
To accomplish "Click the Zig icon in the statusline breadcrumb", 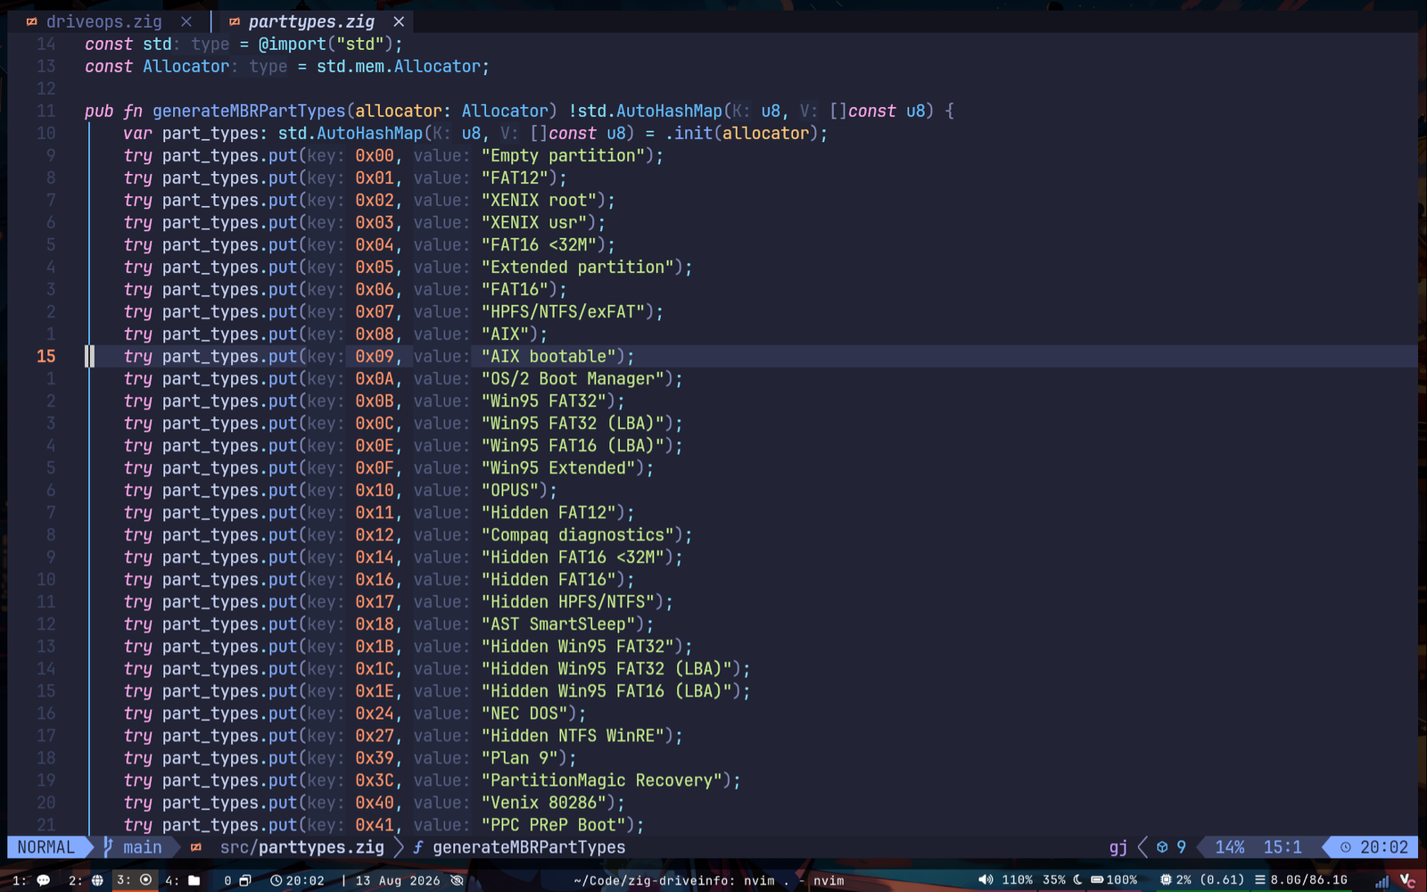I will (196, 847).
